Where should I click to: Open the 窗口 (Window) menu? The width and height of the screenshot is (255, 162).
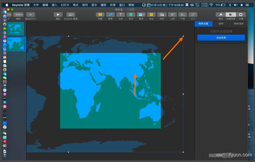[x=122, y=5]
